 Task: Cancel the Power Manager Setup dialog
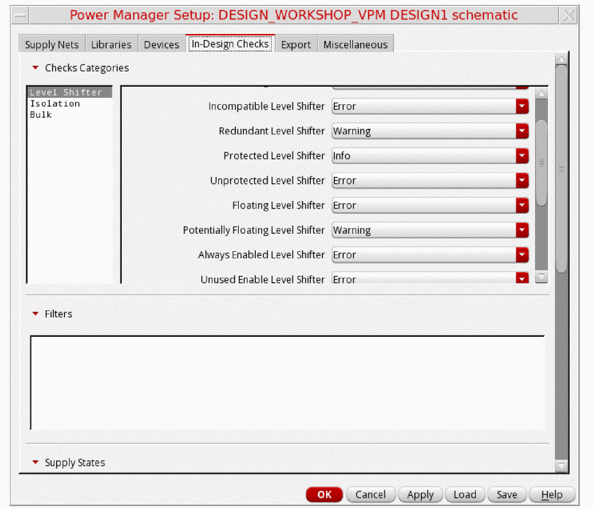(x=371, y=494)
